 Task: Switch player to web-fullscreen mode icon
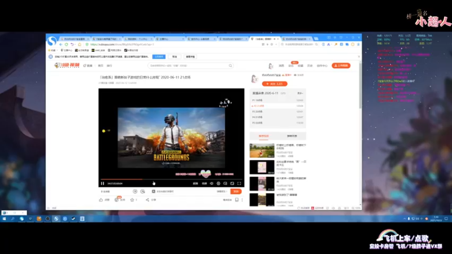point(232,183)
